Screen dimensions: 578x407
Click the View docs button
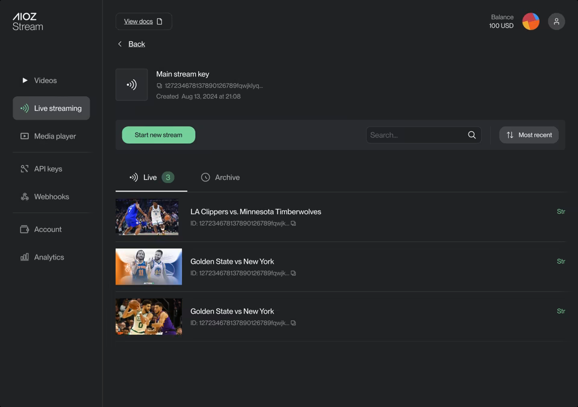pos(144,22)
